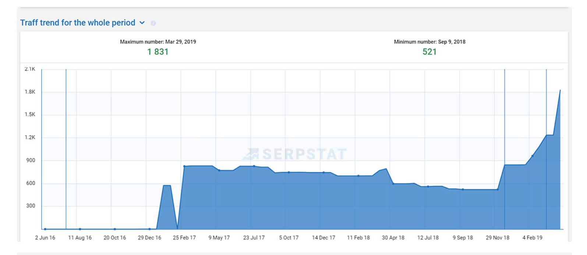Screen dimensions: 587x255
Task: Click the 1.8K y-axis label
Action: pos(30,92)
